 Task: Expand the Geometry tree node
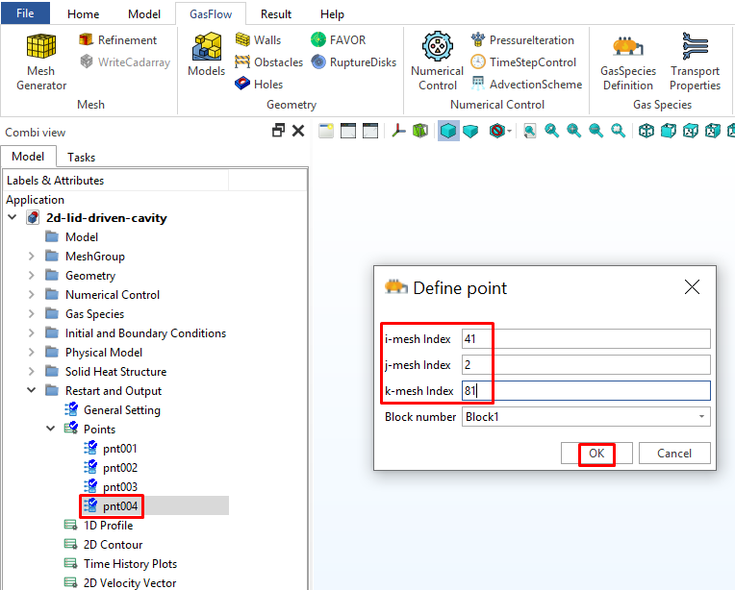pyautogui.click(x=32, y=276)
